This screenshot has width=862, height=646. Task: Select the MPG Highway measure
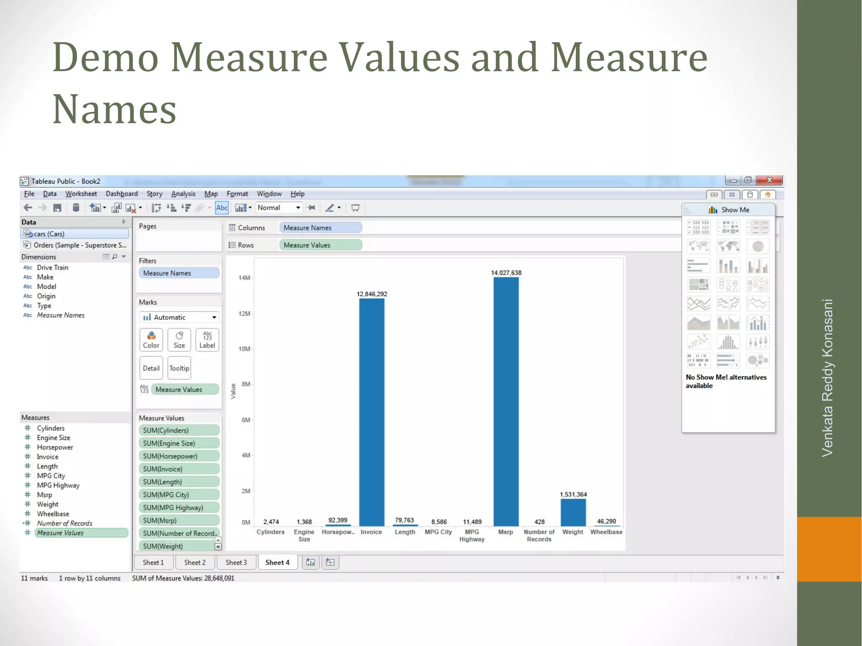point(58,485)
